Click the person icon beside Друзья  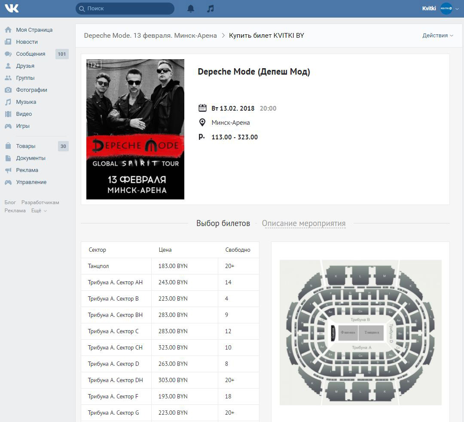8,66
